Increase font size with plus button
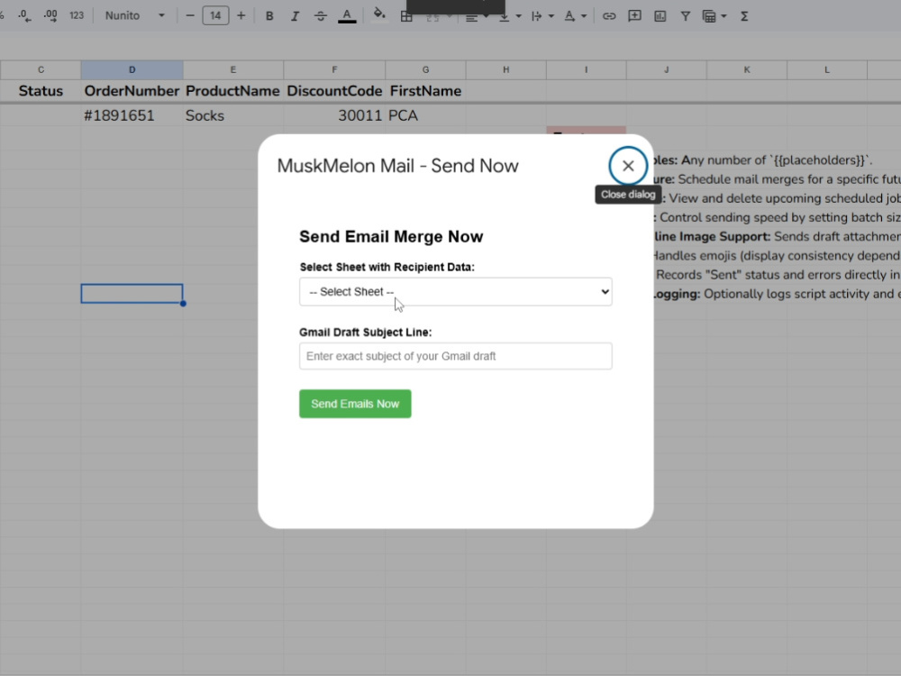This screenshot has width=901, height=676. pyautogui.click(x=241, y=16)
